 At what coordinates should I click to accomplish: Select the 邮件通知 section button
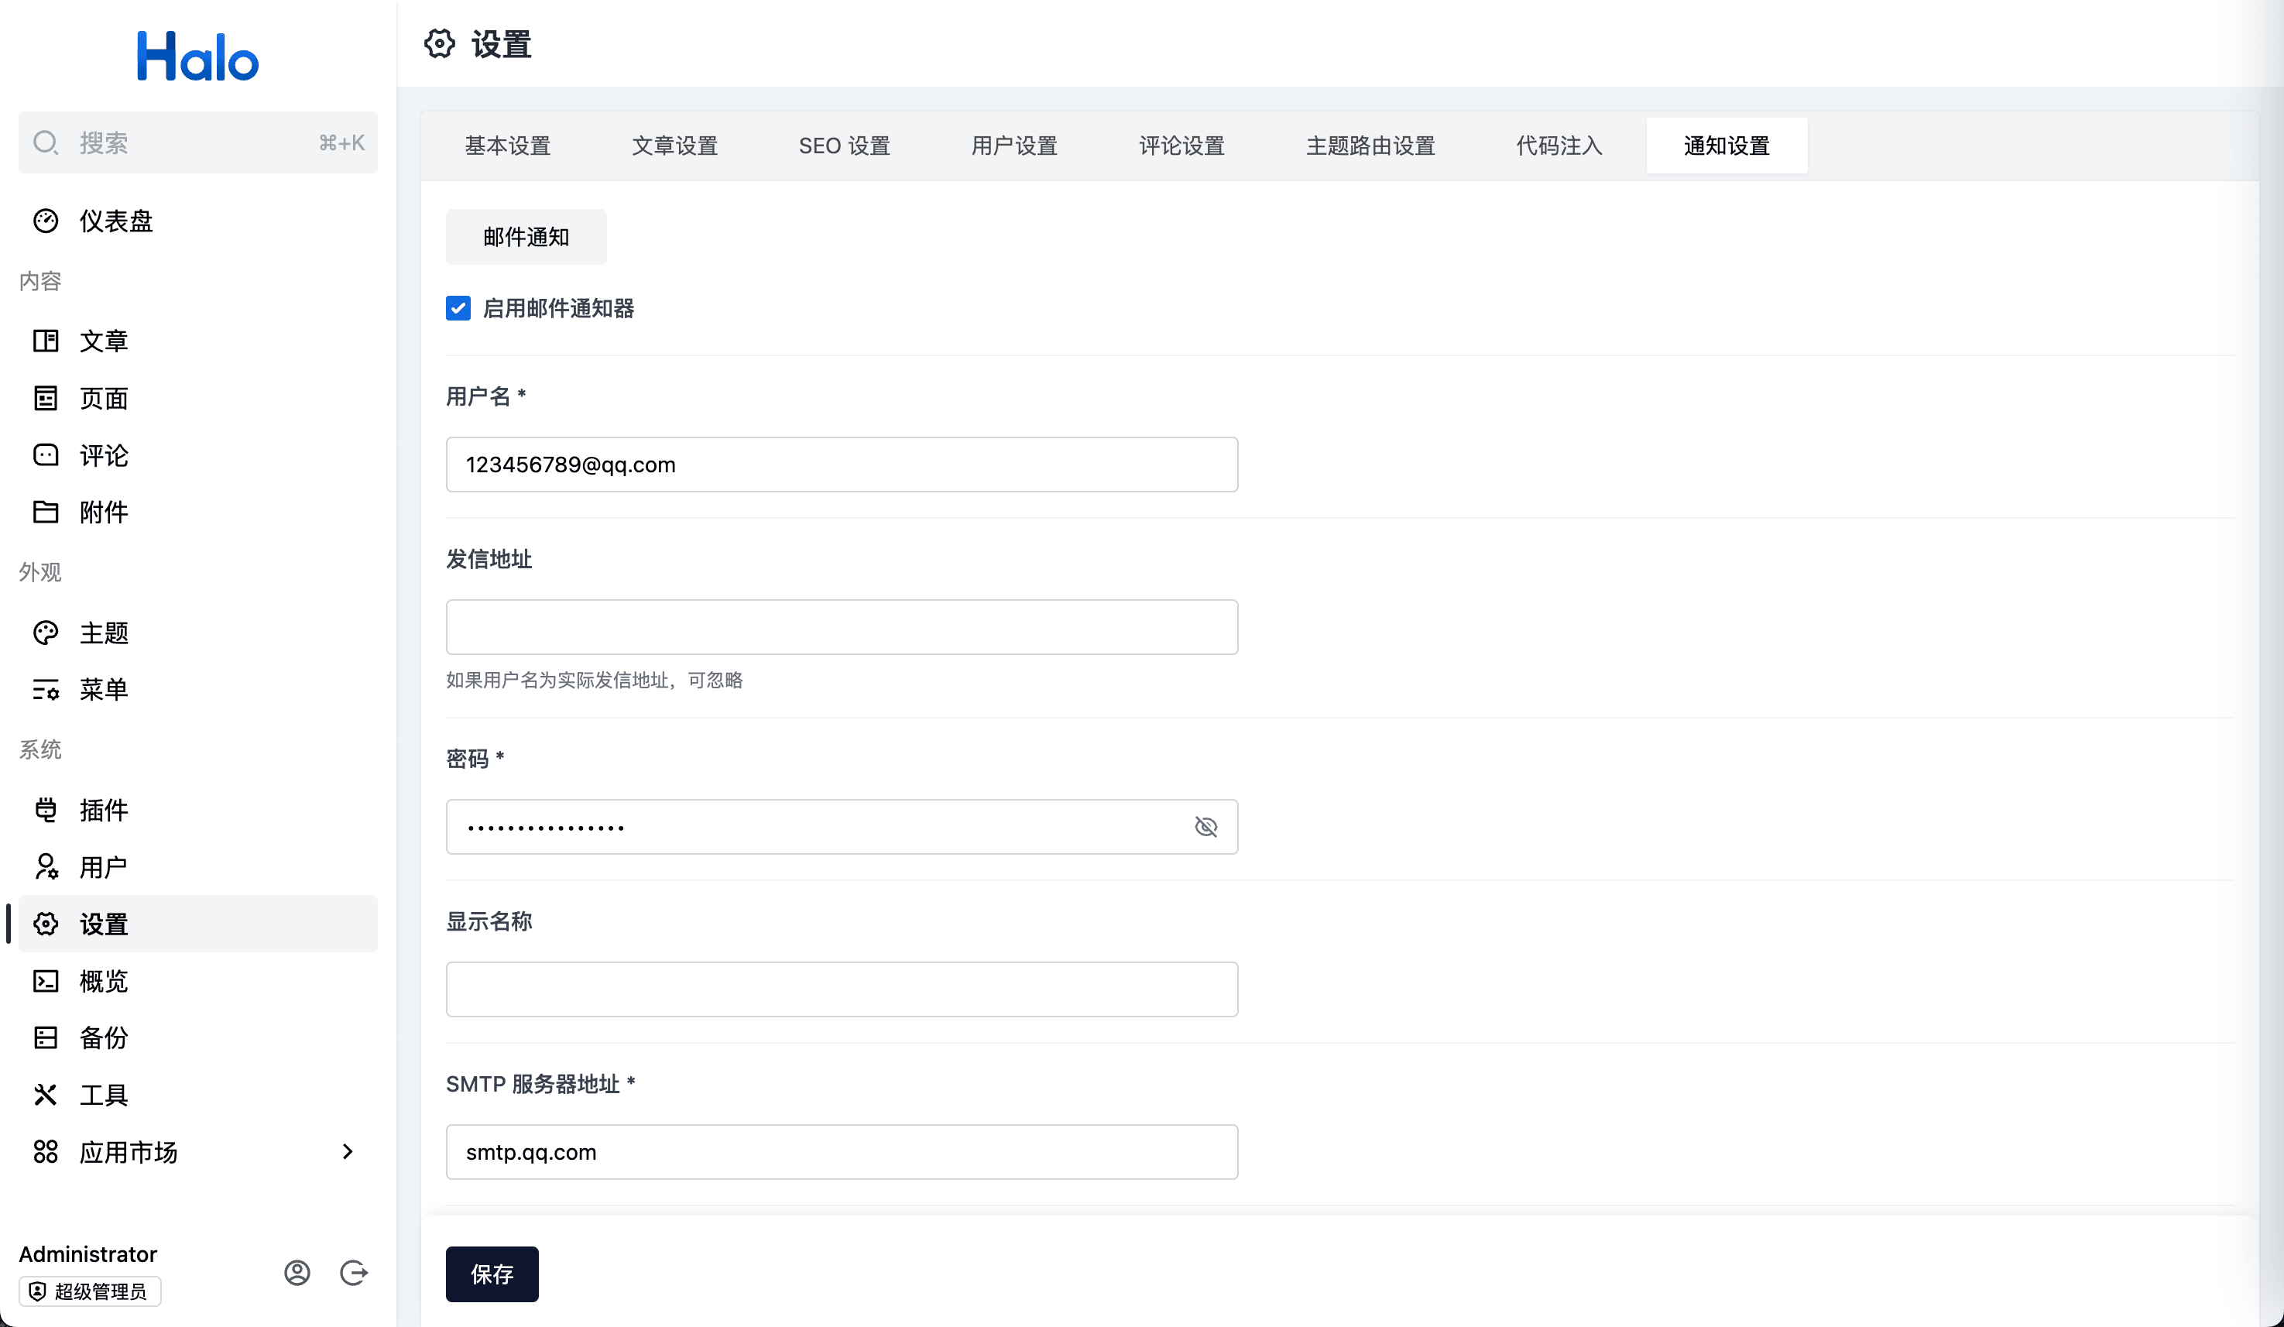point(526,237)
